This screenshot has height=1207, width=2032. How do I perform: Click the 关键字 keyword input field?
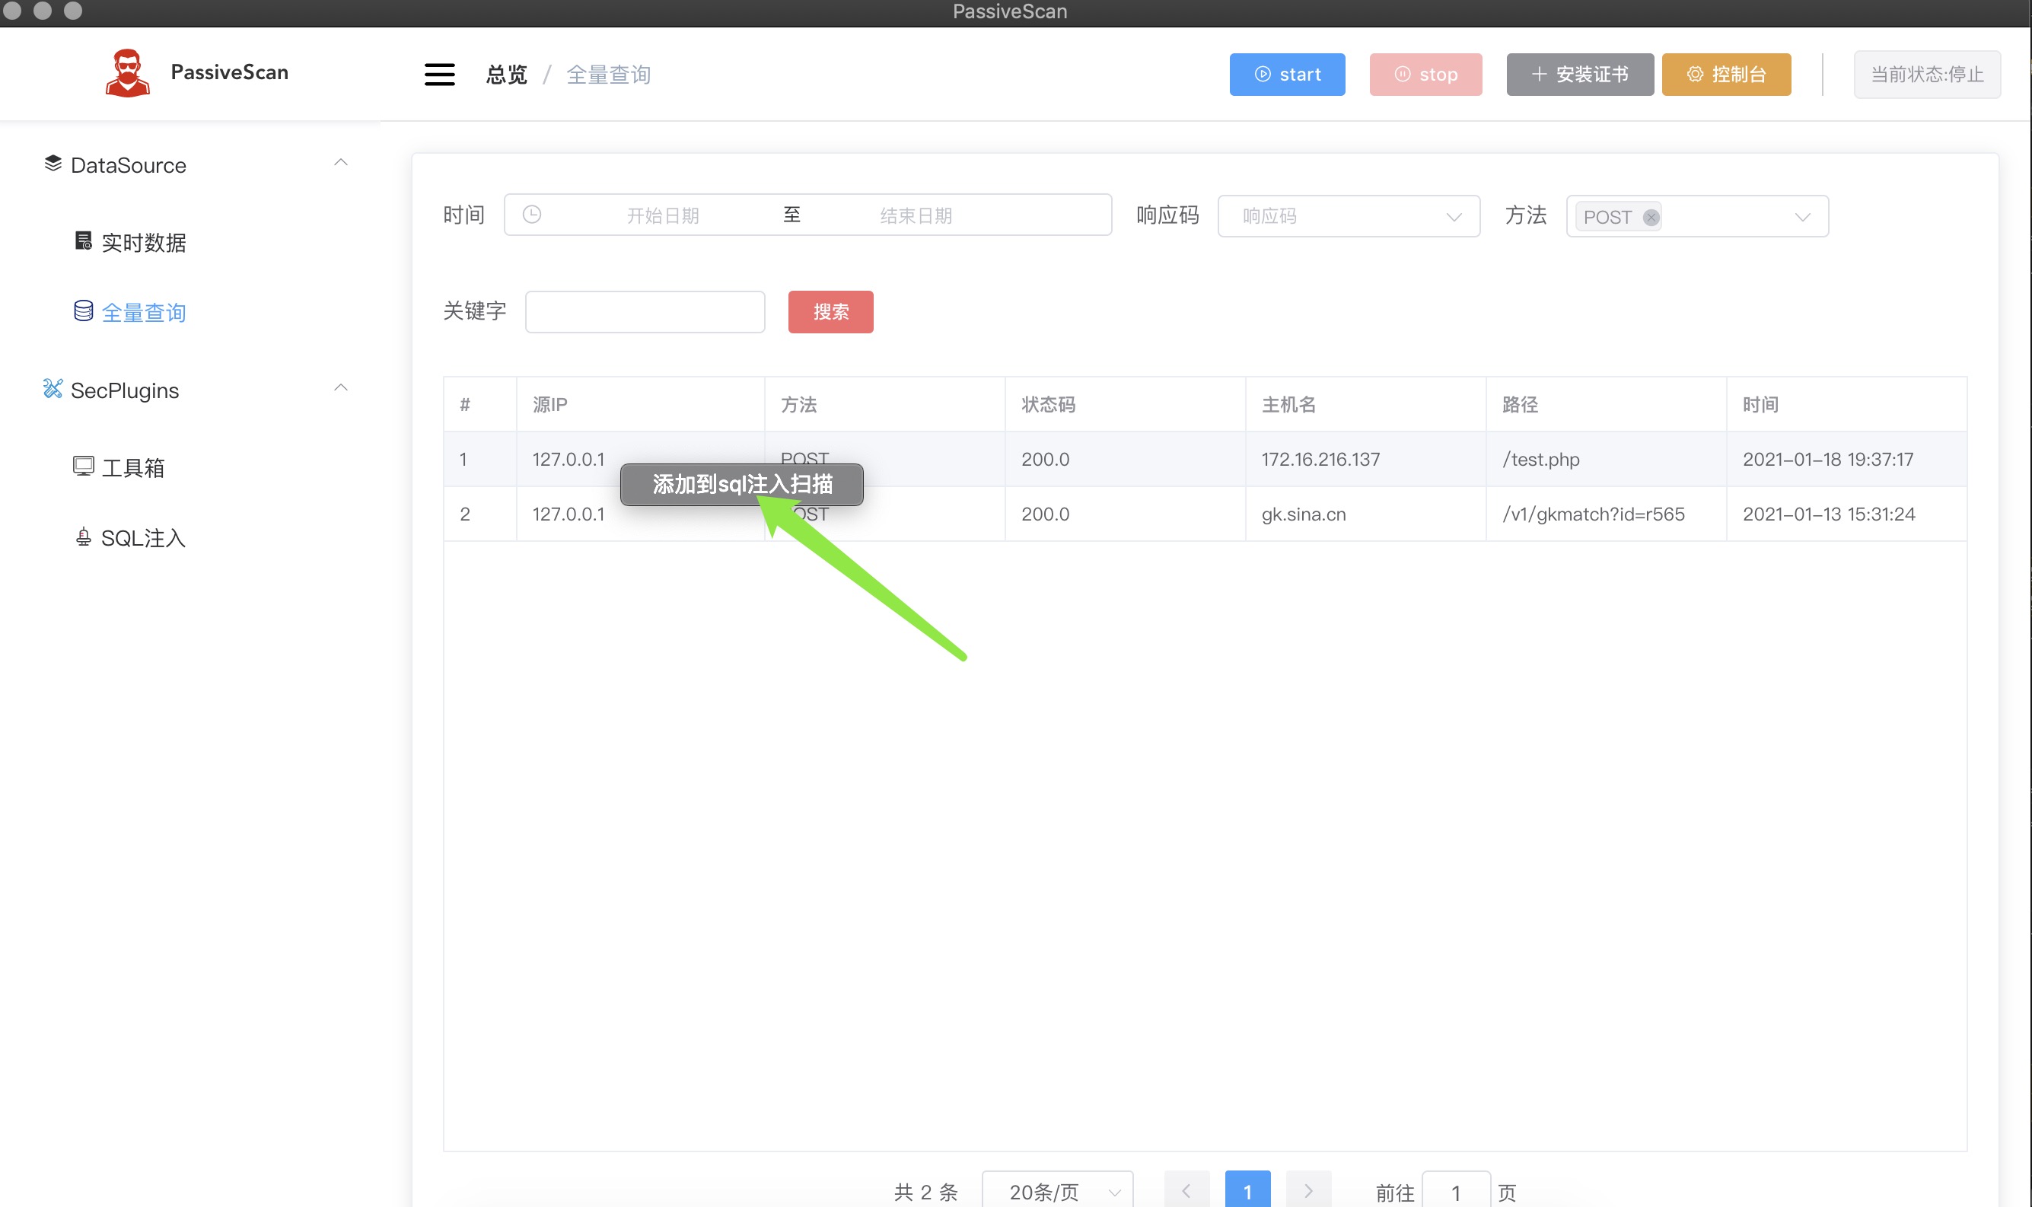click(645, 311)
